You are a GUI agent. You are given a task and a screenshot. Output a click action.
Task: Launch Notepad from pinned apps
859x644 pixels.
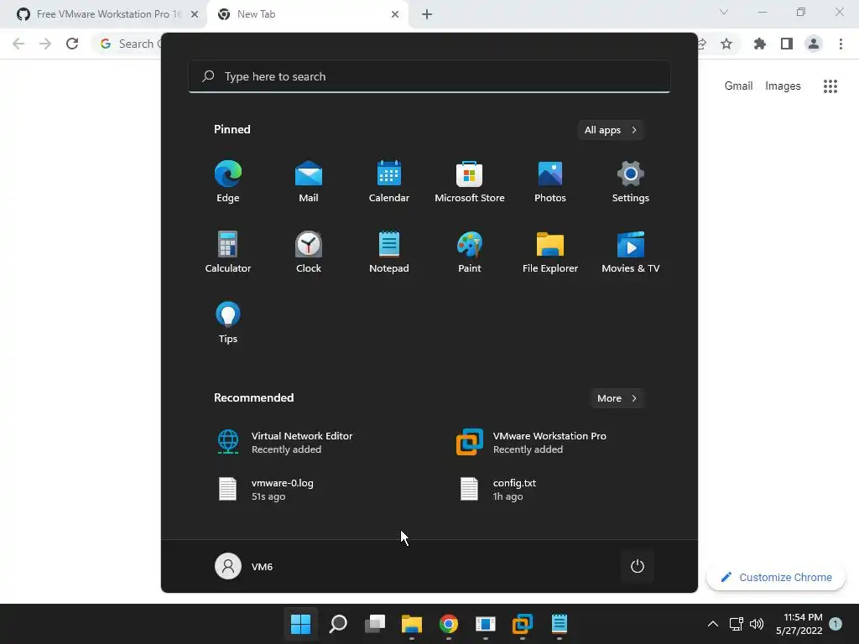389,252
